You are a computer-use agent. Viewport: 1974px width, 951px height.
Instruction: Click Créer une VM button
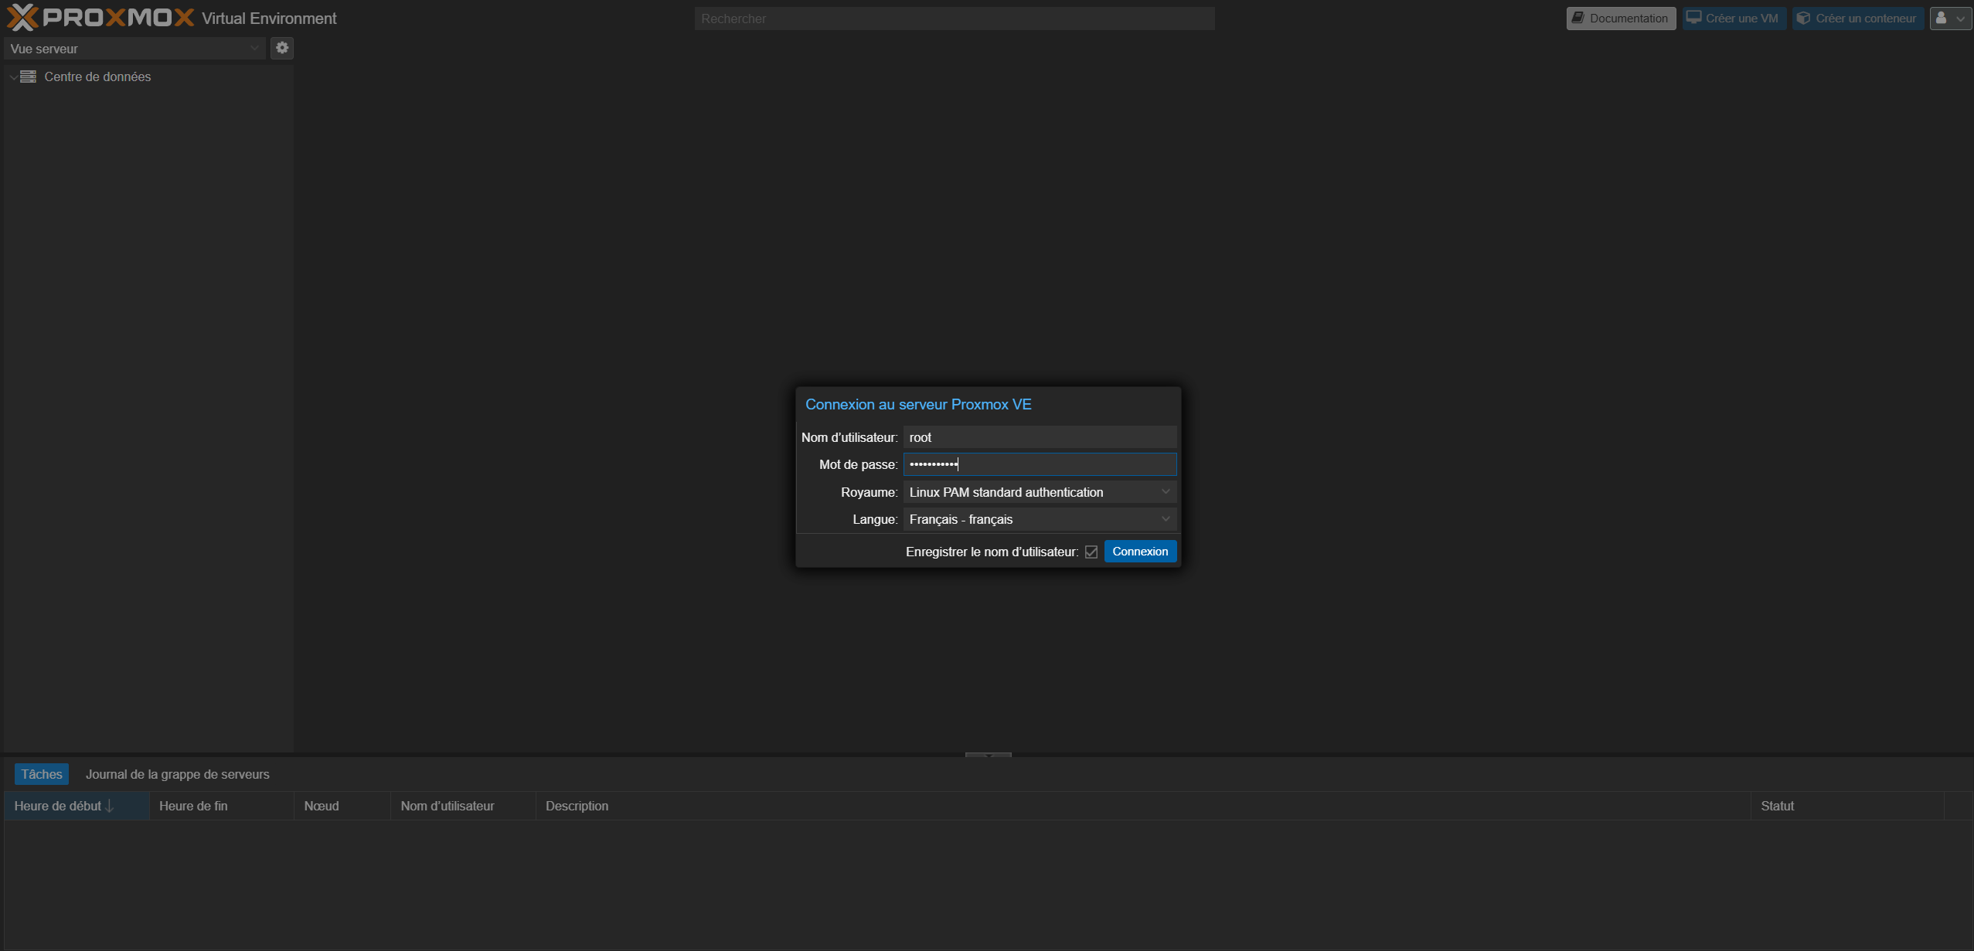click(x=1733, y=18)
